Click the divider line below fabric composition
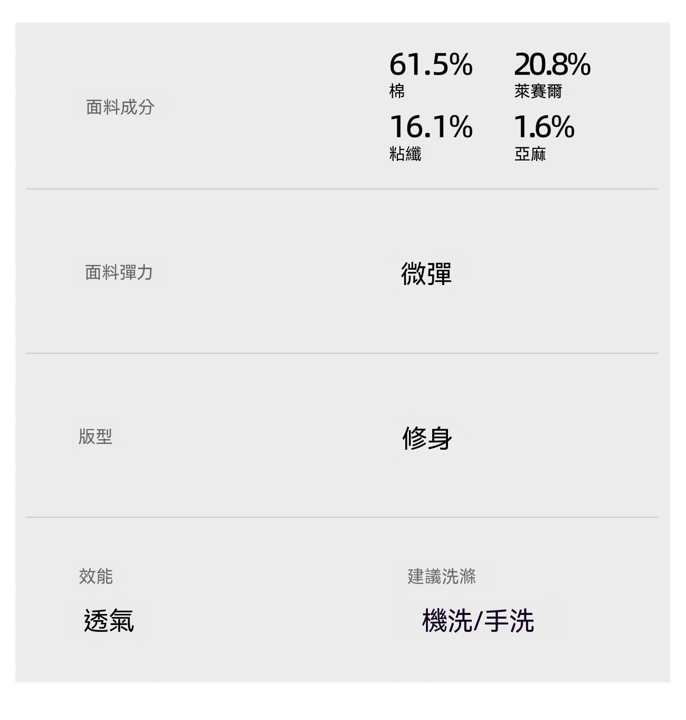The width and height of the screenshot is (686, 720). click(342, 188)
